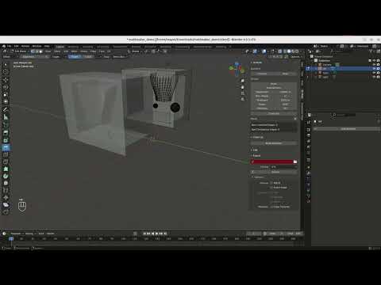Select the Add Cube tool

[x=6, y=125]
